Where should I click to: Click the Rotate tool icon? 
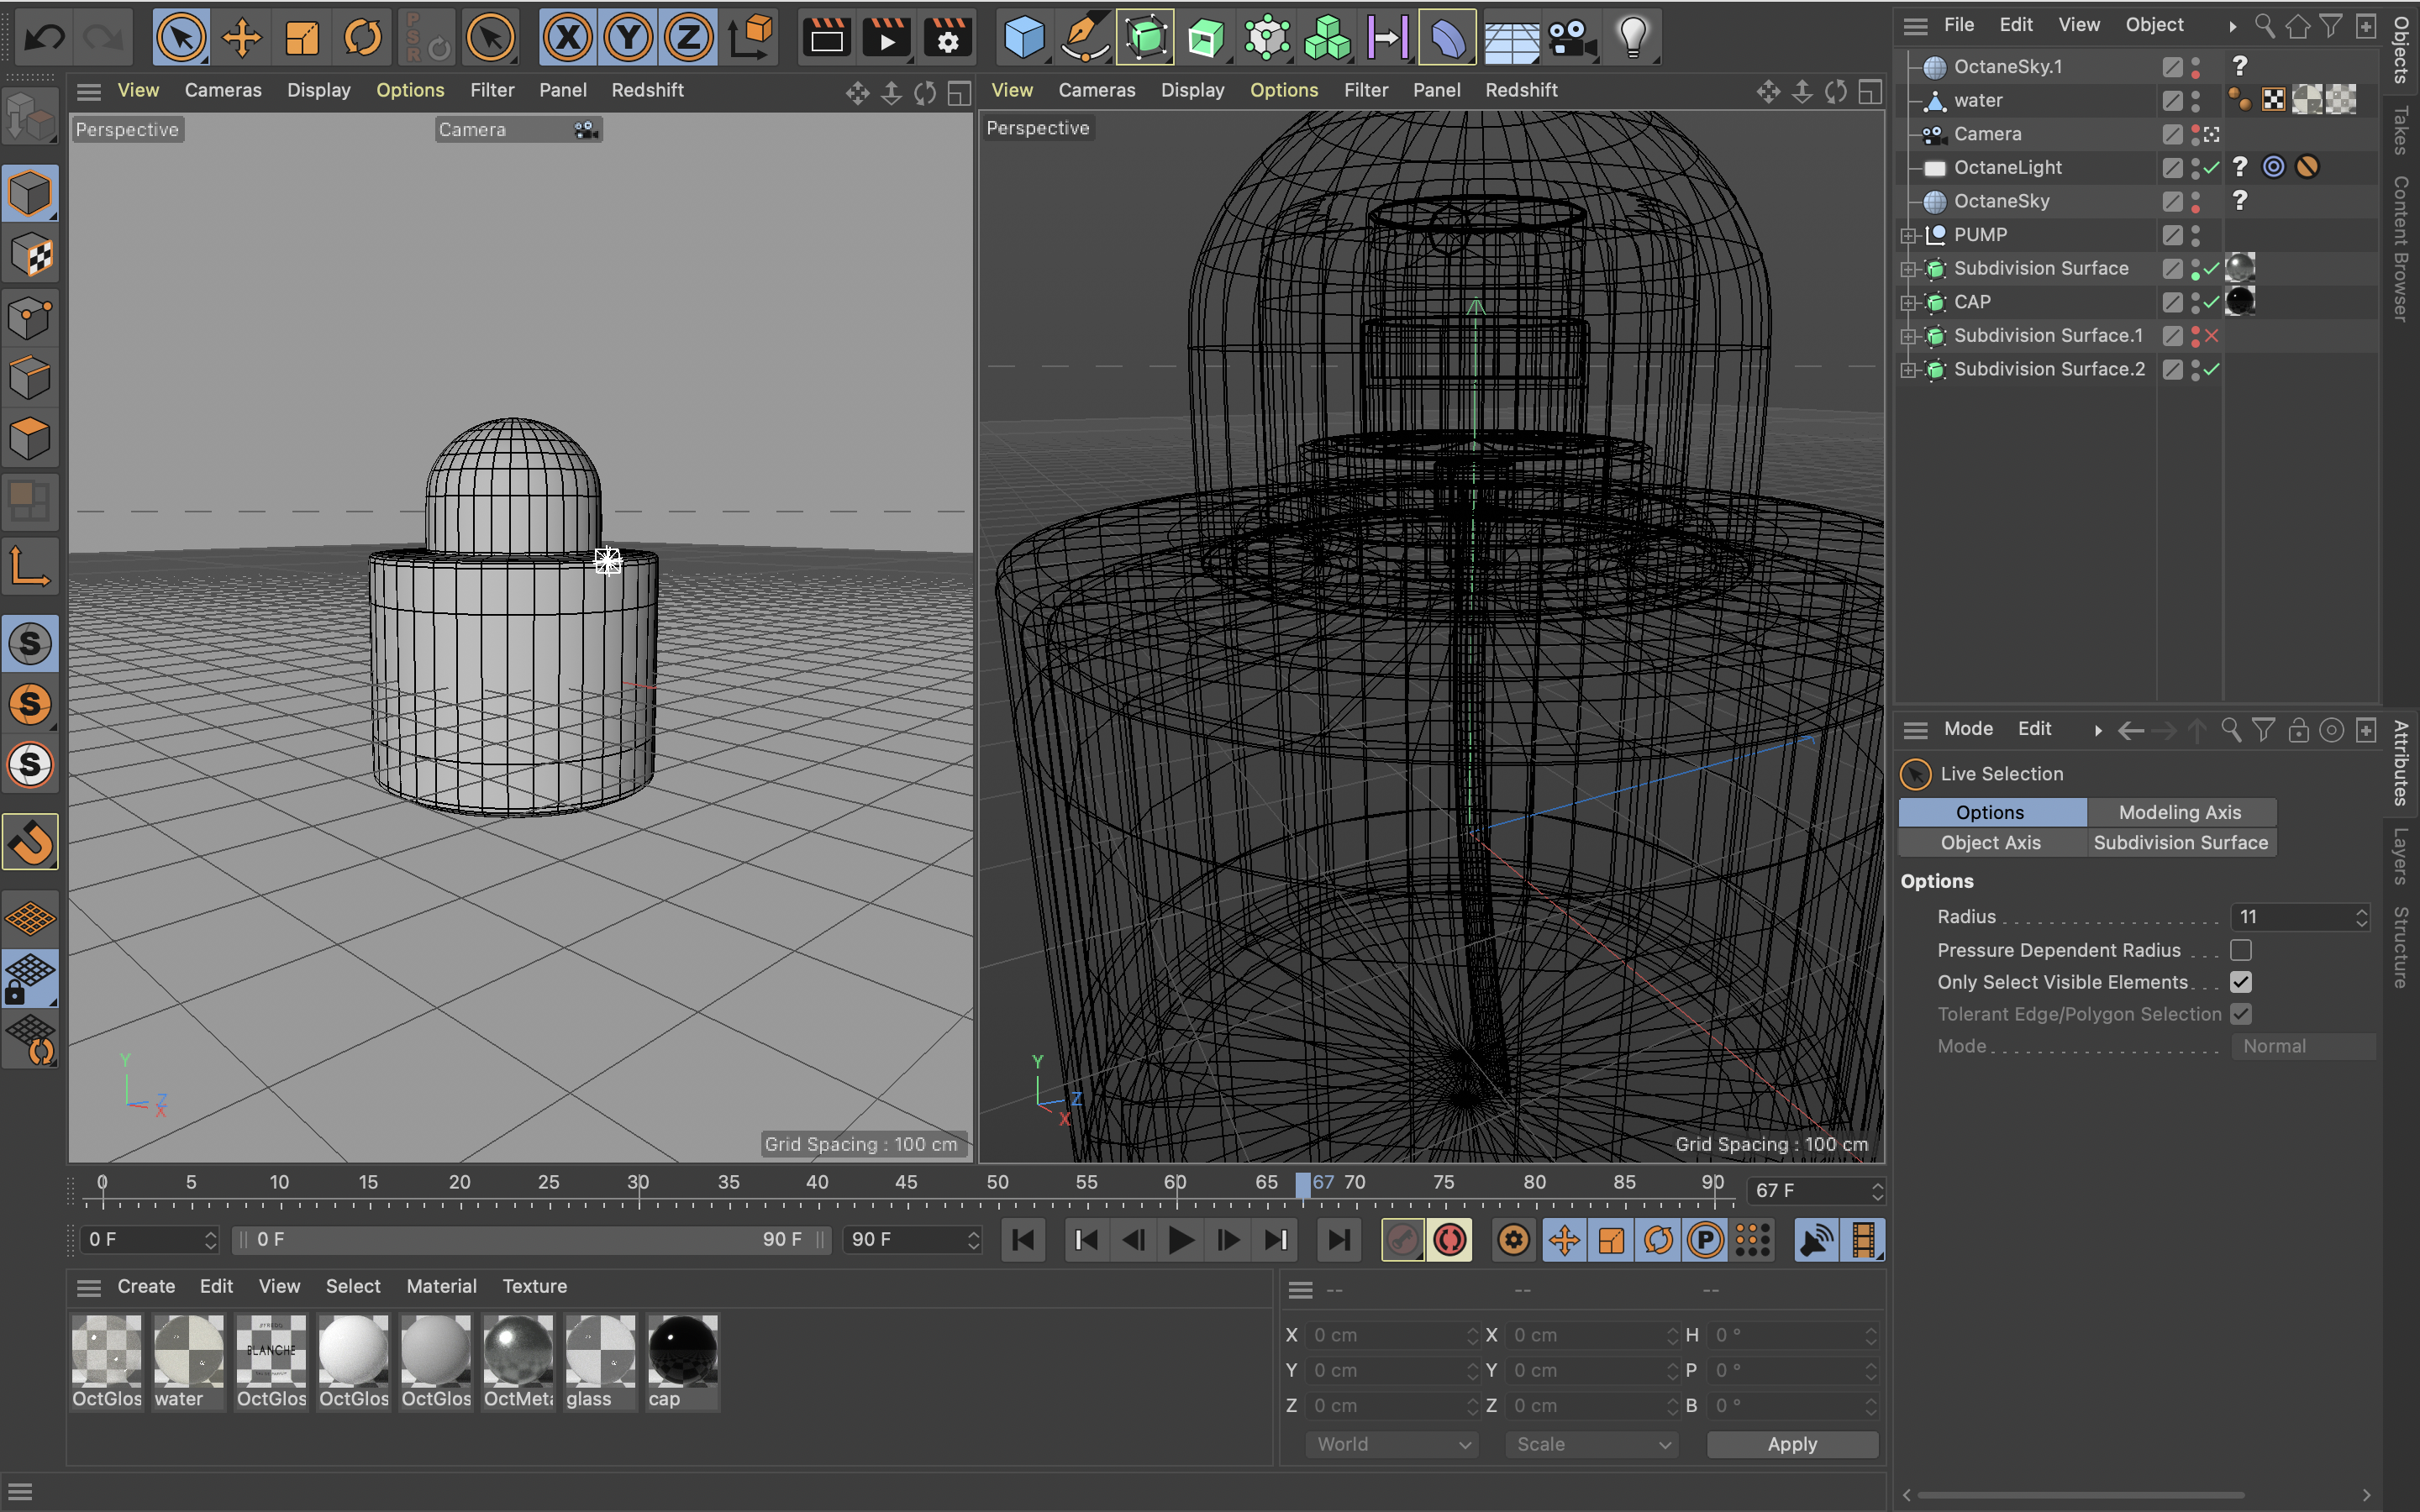tap(362, 38)
